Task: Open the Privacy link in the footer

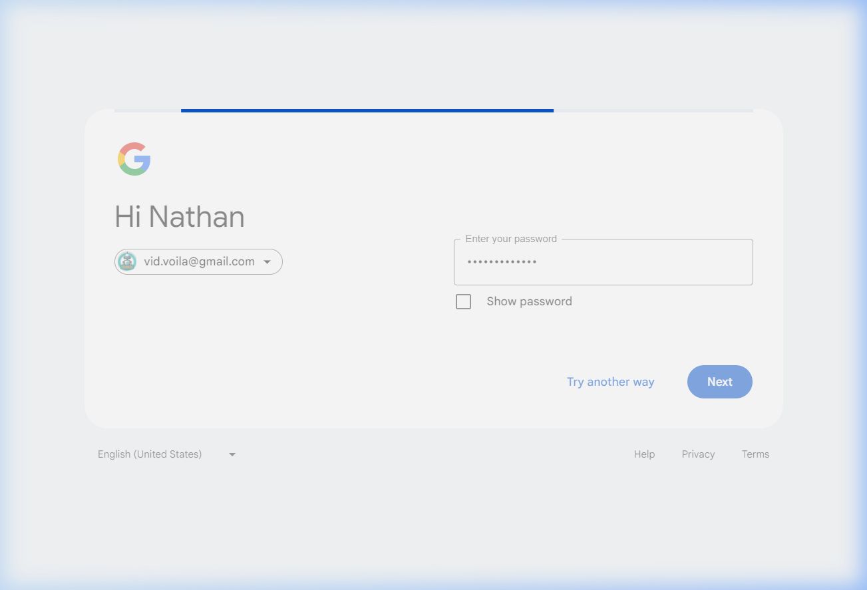Action: pyautogui.click(x=698, y=454)
